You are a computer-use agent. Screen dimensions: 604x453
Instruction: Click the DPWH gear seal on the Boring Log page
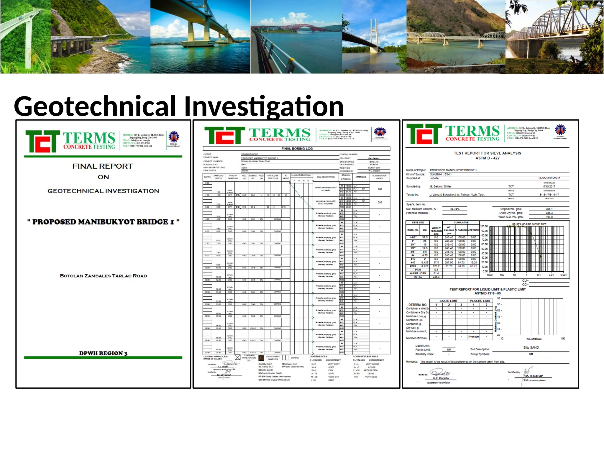(380, 132)
